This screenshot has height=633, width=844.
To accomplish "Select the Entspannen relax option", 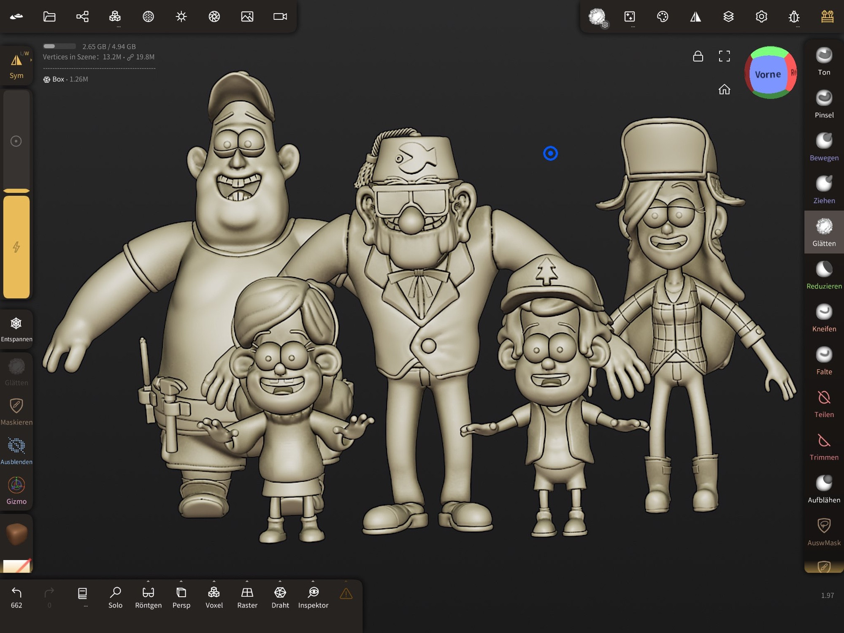I will tap(16, 330).
